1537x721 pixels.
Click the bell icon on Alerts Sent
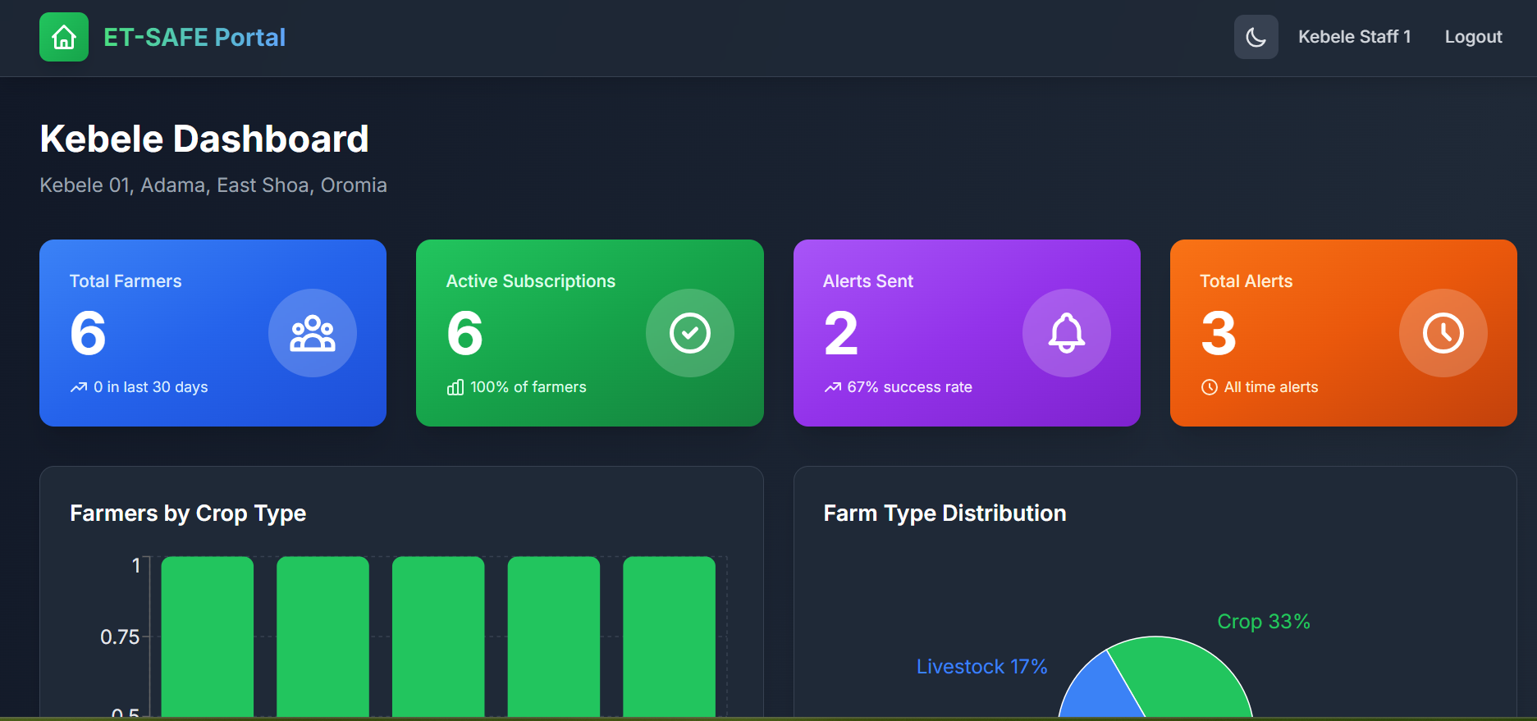[1066, 333]
